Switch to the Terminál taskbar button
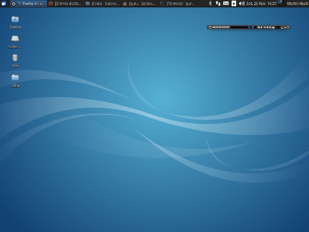Image resolution: width=309 pixels, height=232 pixels. point(177,4)
